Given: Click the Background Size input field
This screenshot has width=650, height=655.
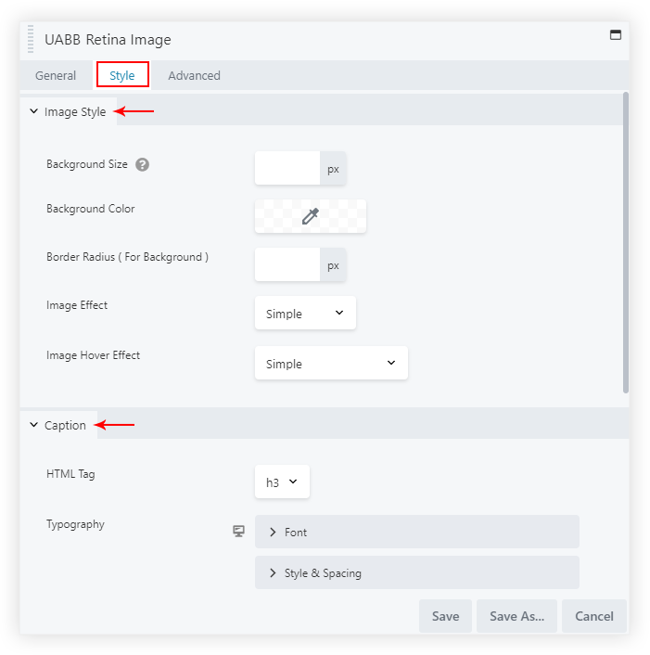Looking at the screenshot, I should 287,169.
